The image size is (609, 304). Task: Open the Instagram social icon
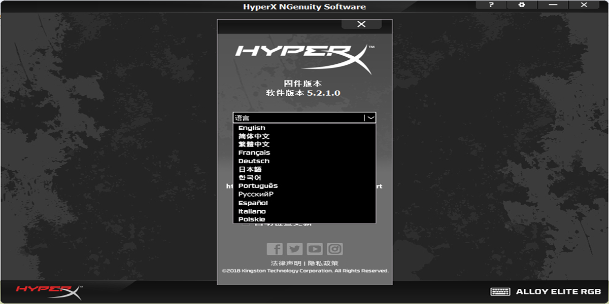pyautogui.click(x=335, y=249)
